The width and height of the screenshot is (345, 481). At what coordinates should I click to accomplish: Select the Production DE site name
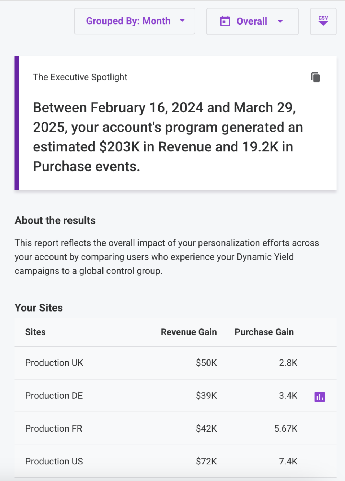click(x=54, y=396)
